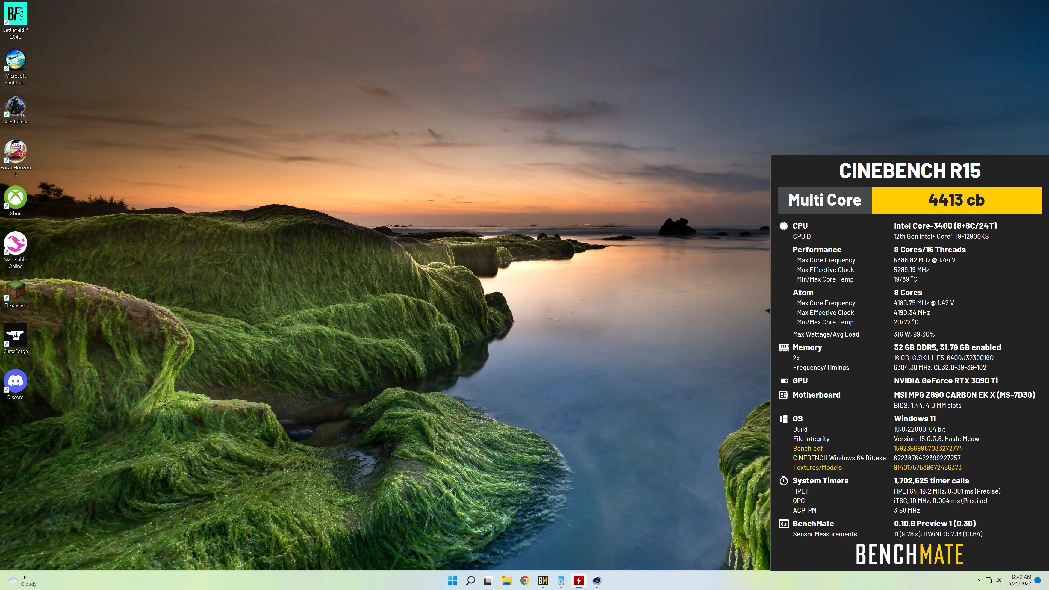Image resolution: width=1049 pixels, height=590 pixels.
Task: Show hidden system tray icons
Action: [x=977, y=580]
